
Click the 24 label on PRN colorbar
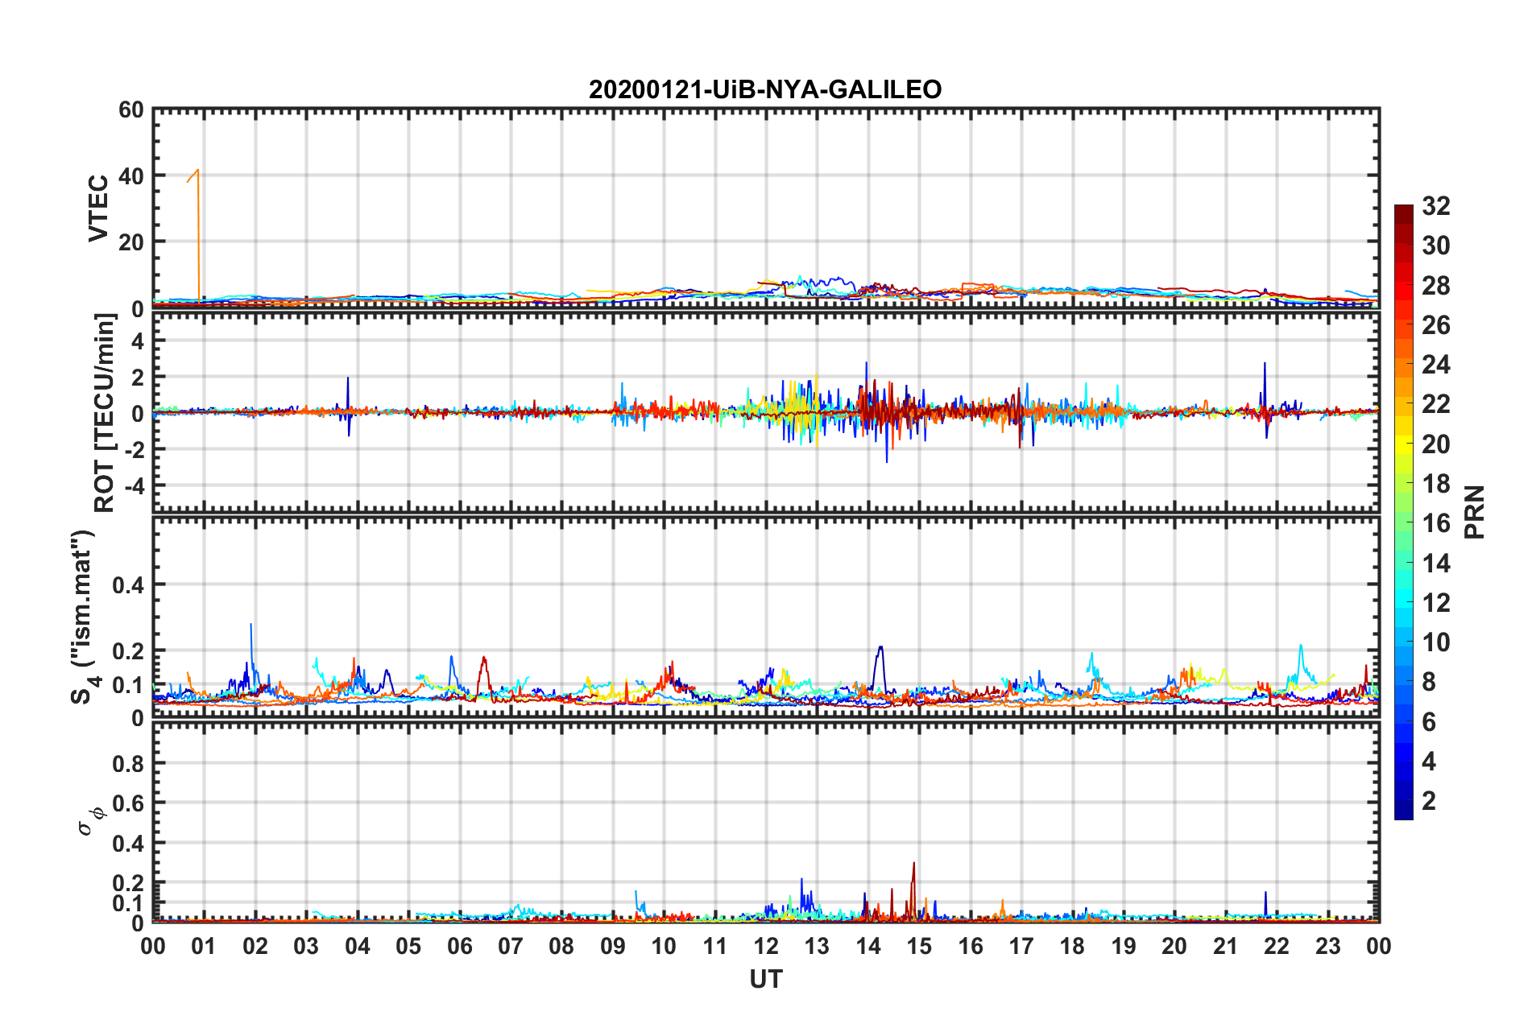click(x=1435, y=365)
